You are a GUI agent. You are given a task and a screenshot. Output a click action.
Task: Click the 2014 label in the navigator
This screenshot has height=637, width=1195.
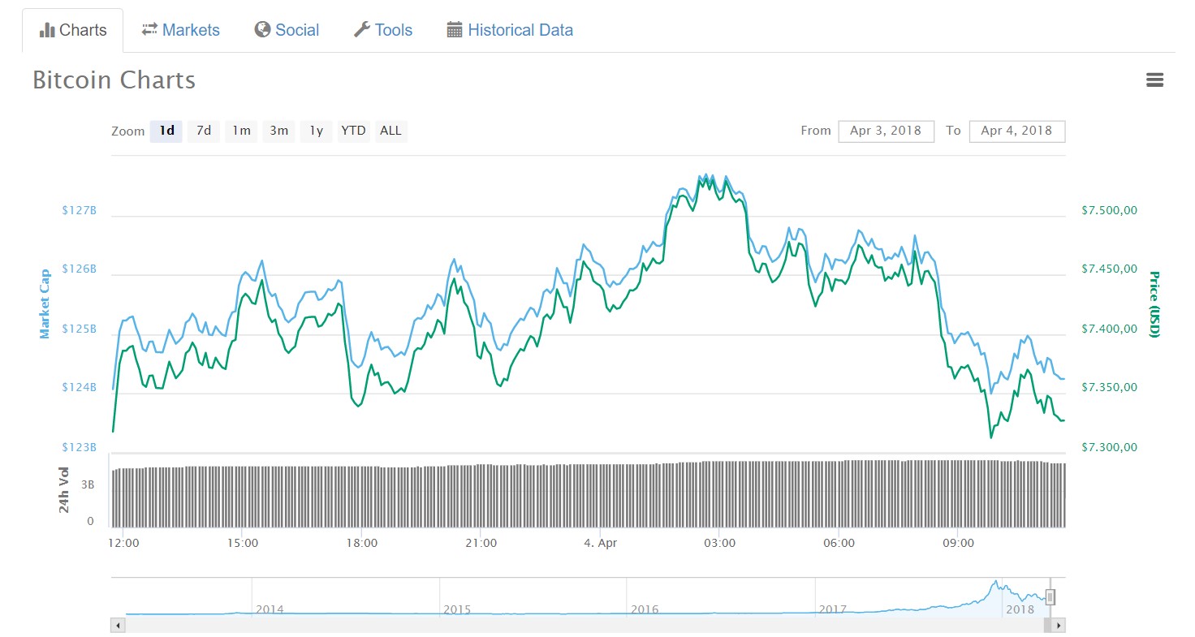point(270,609)
